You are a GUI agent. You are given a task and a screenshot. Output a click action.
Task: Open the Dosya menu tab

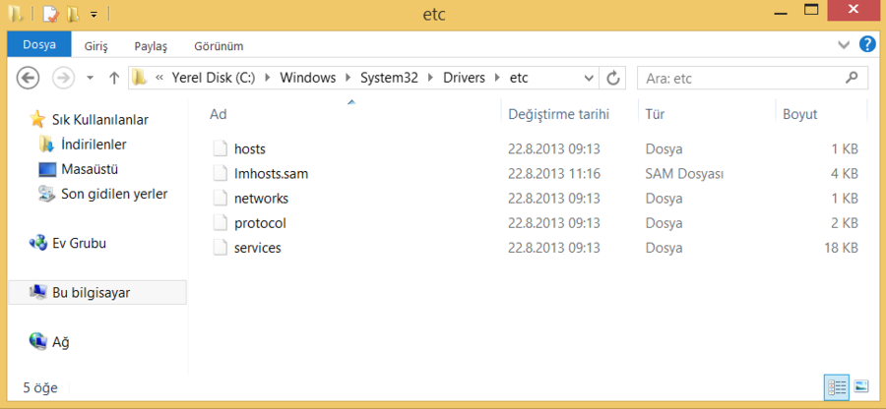pyautogui.click(x=39, y=45)
